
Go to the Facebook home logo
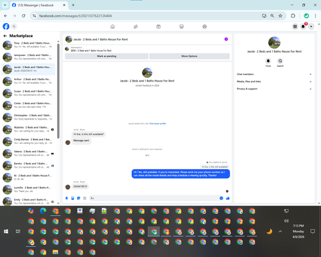[x=6, y=26]
